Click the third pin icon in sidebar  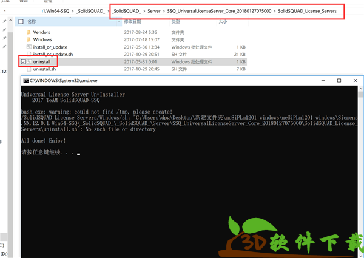4,38
